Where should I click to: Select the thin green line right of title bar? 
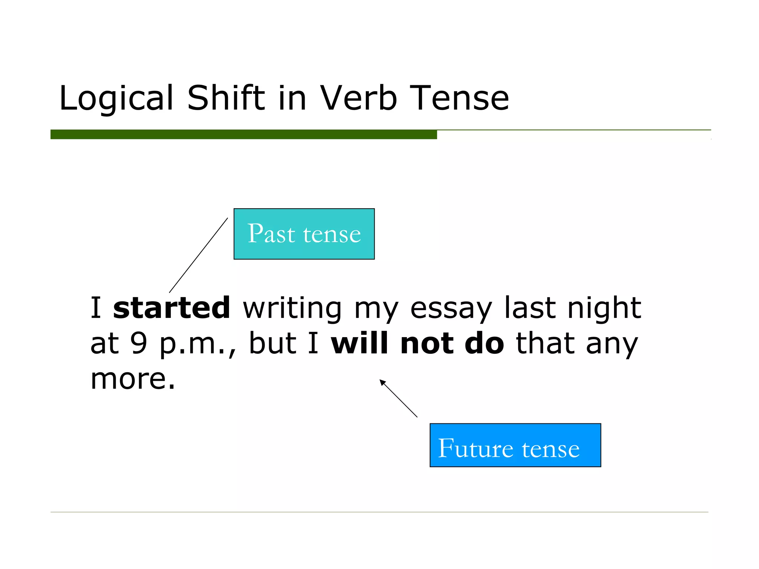pos(574,130)
